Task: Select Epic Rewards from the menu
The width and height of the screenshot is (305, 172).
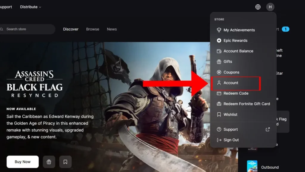Action: pos(243,40)
